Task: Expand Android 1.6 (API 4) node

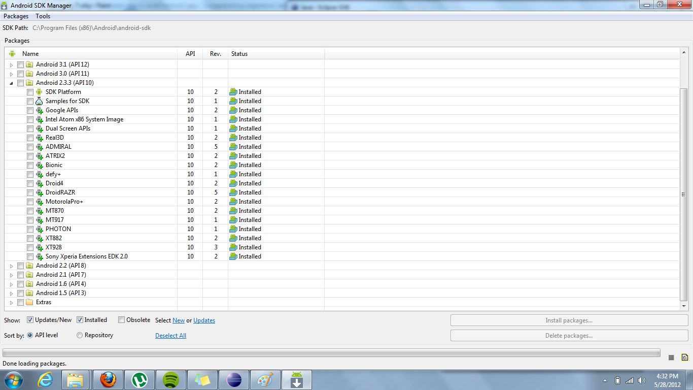Action: [12, 284]
